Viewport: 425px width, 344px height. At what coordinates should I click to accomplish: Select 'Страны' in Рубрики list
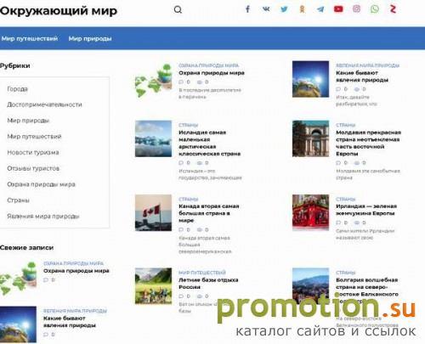(18, 200)
